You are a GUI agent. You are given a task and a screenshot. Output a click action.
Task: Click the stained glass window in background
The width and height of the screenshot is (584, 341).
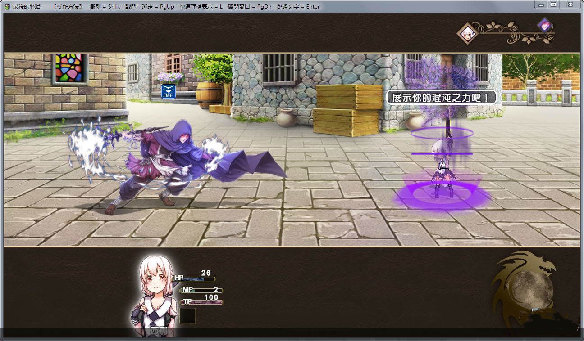coord(69,68)
